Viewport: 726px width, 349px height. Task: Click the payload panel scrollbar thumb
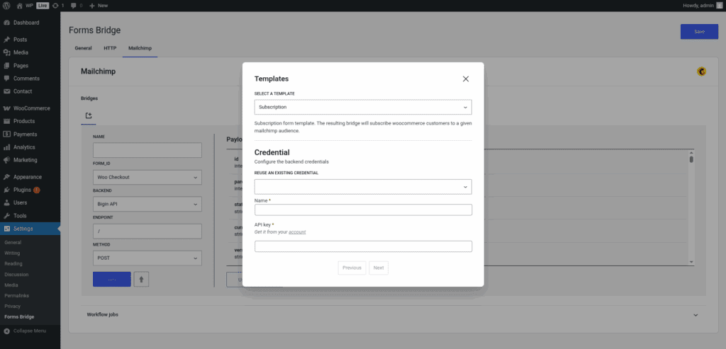[691, 159]
